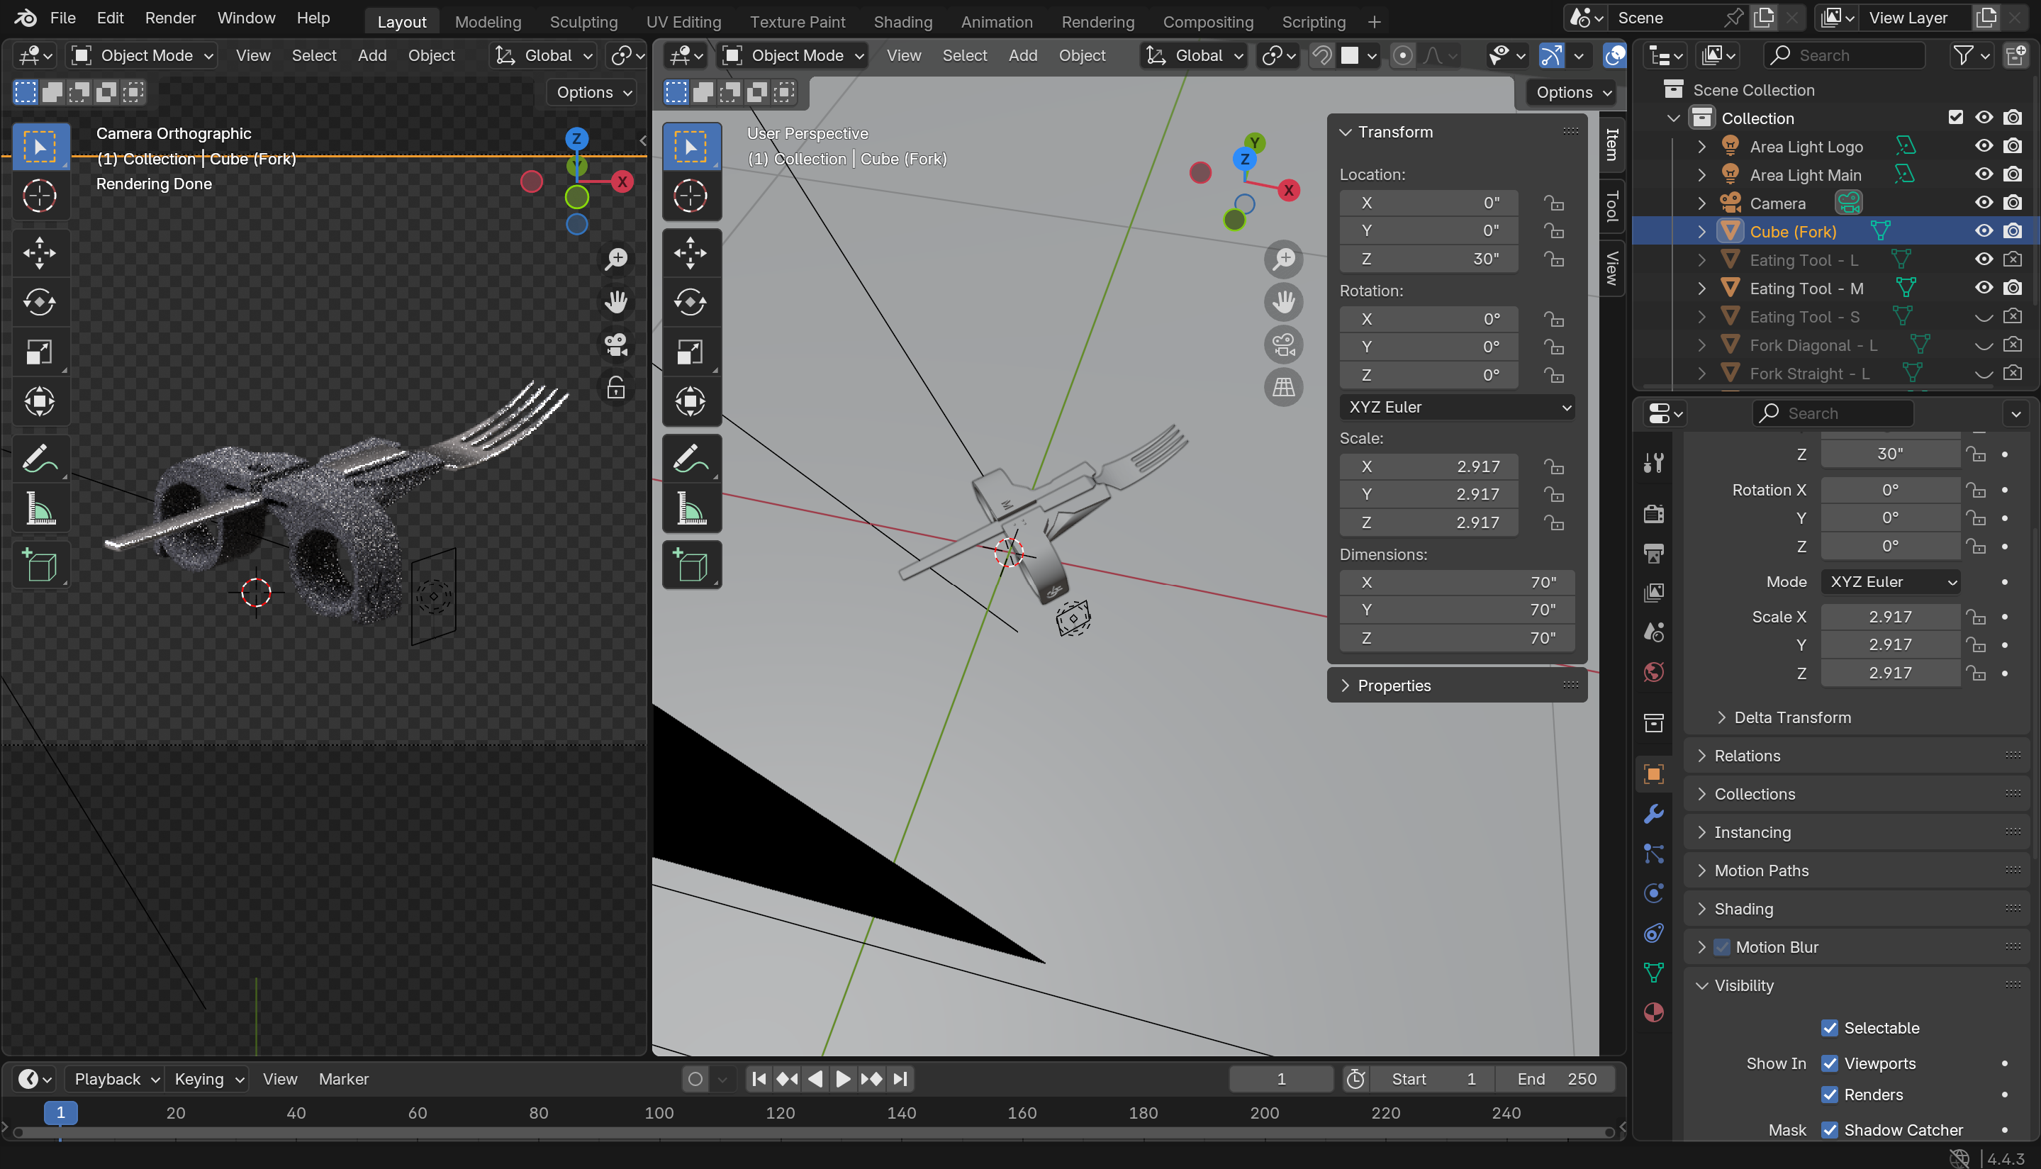This screenshot has height=1169, width=2041.
Task: Select the Add Cube tool in right viewport
Action: point(690,566)
